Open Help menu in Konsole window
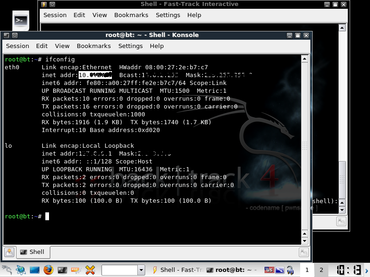This screenshot has width=370, height=277. [x=157, y=46]
